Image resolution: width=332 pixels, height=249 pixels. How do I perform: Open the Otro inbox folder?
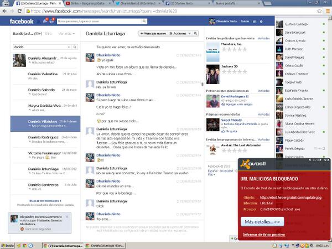48,34
